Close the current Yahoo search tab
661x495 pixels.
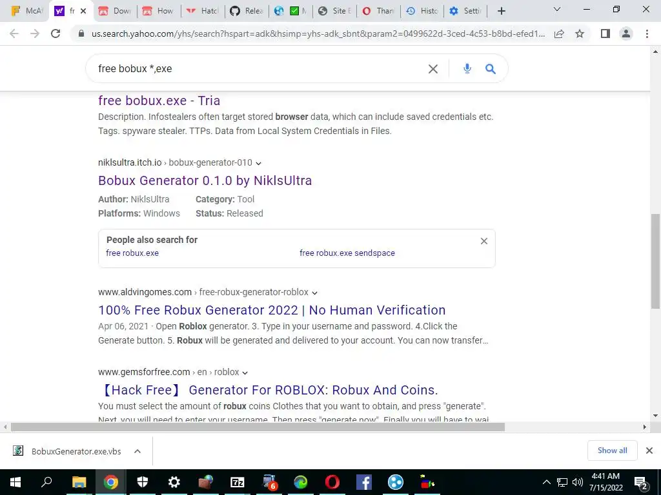(83, 11)
